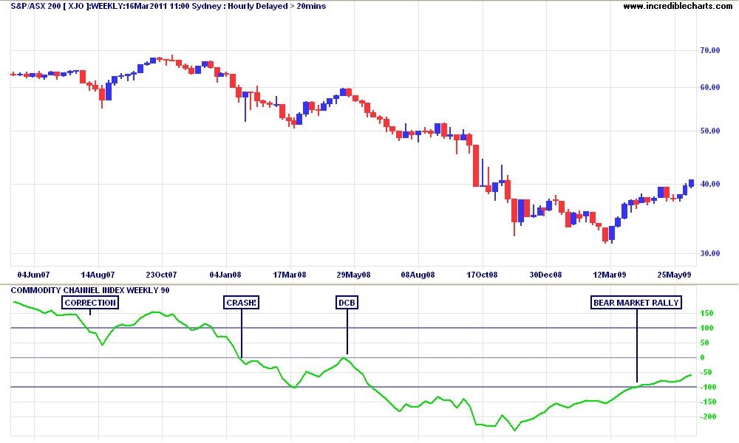The image size is (739, 443).
Task: Select the BEAR MARKET RALLY label
Action: (636, 303)
